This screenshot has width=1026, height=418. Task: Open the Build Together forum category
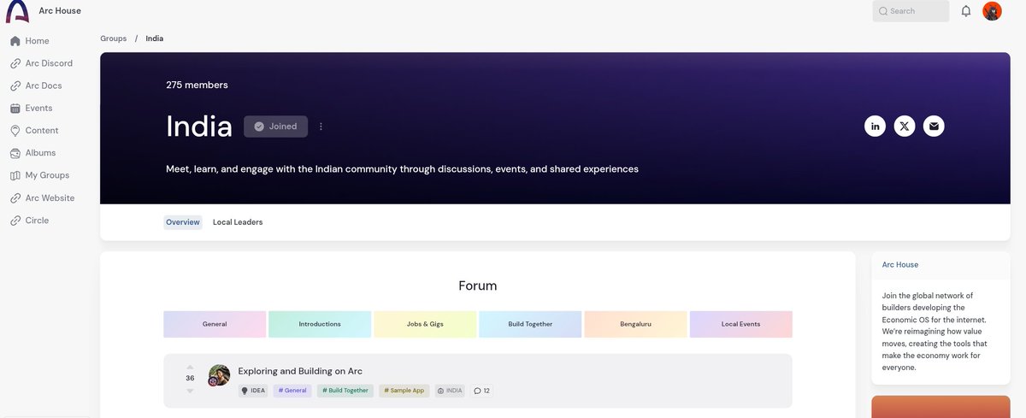pos(530,325)
